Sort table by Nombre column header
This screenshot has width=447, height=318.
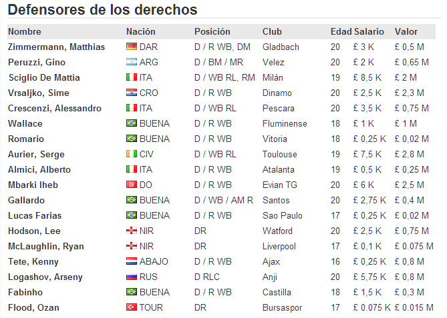25,31
